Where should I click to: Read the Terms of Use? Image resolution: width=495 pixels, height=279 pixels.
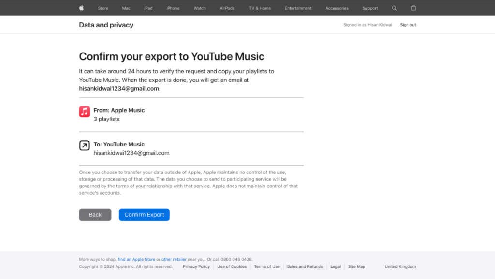[x=266, y=266]
